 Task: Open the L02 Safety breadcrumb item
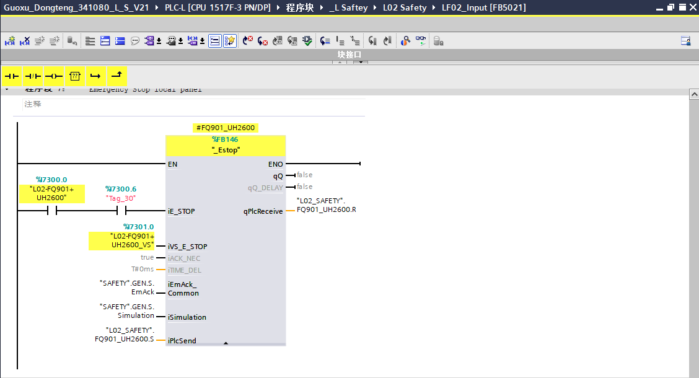tap(404, 7)
